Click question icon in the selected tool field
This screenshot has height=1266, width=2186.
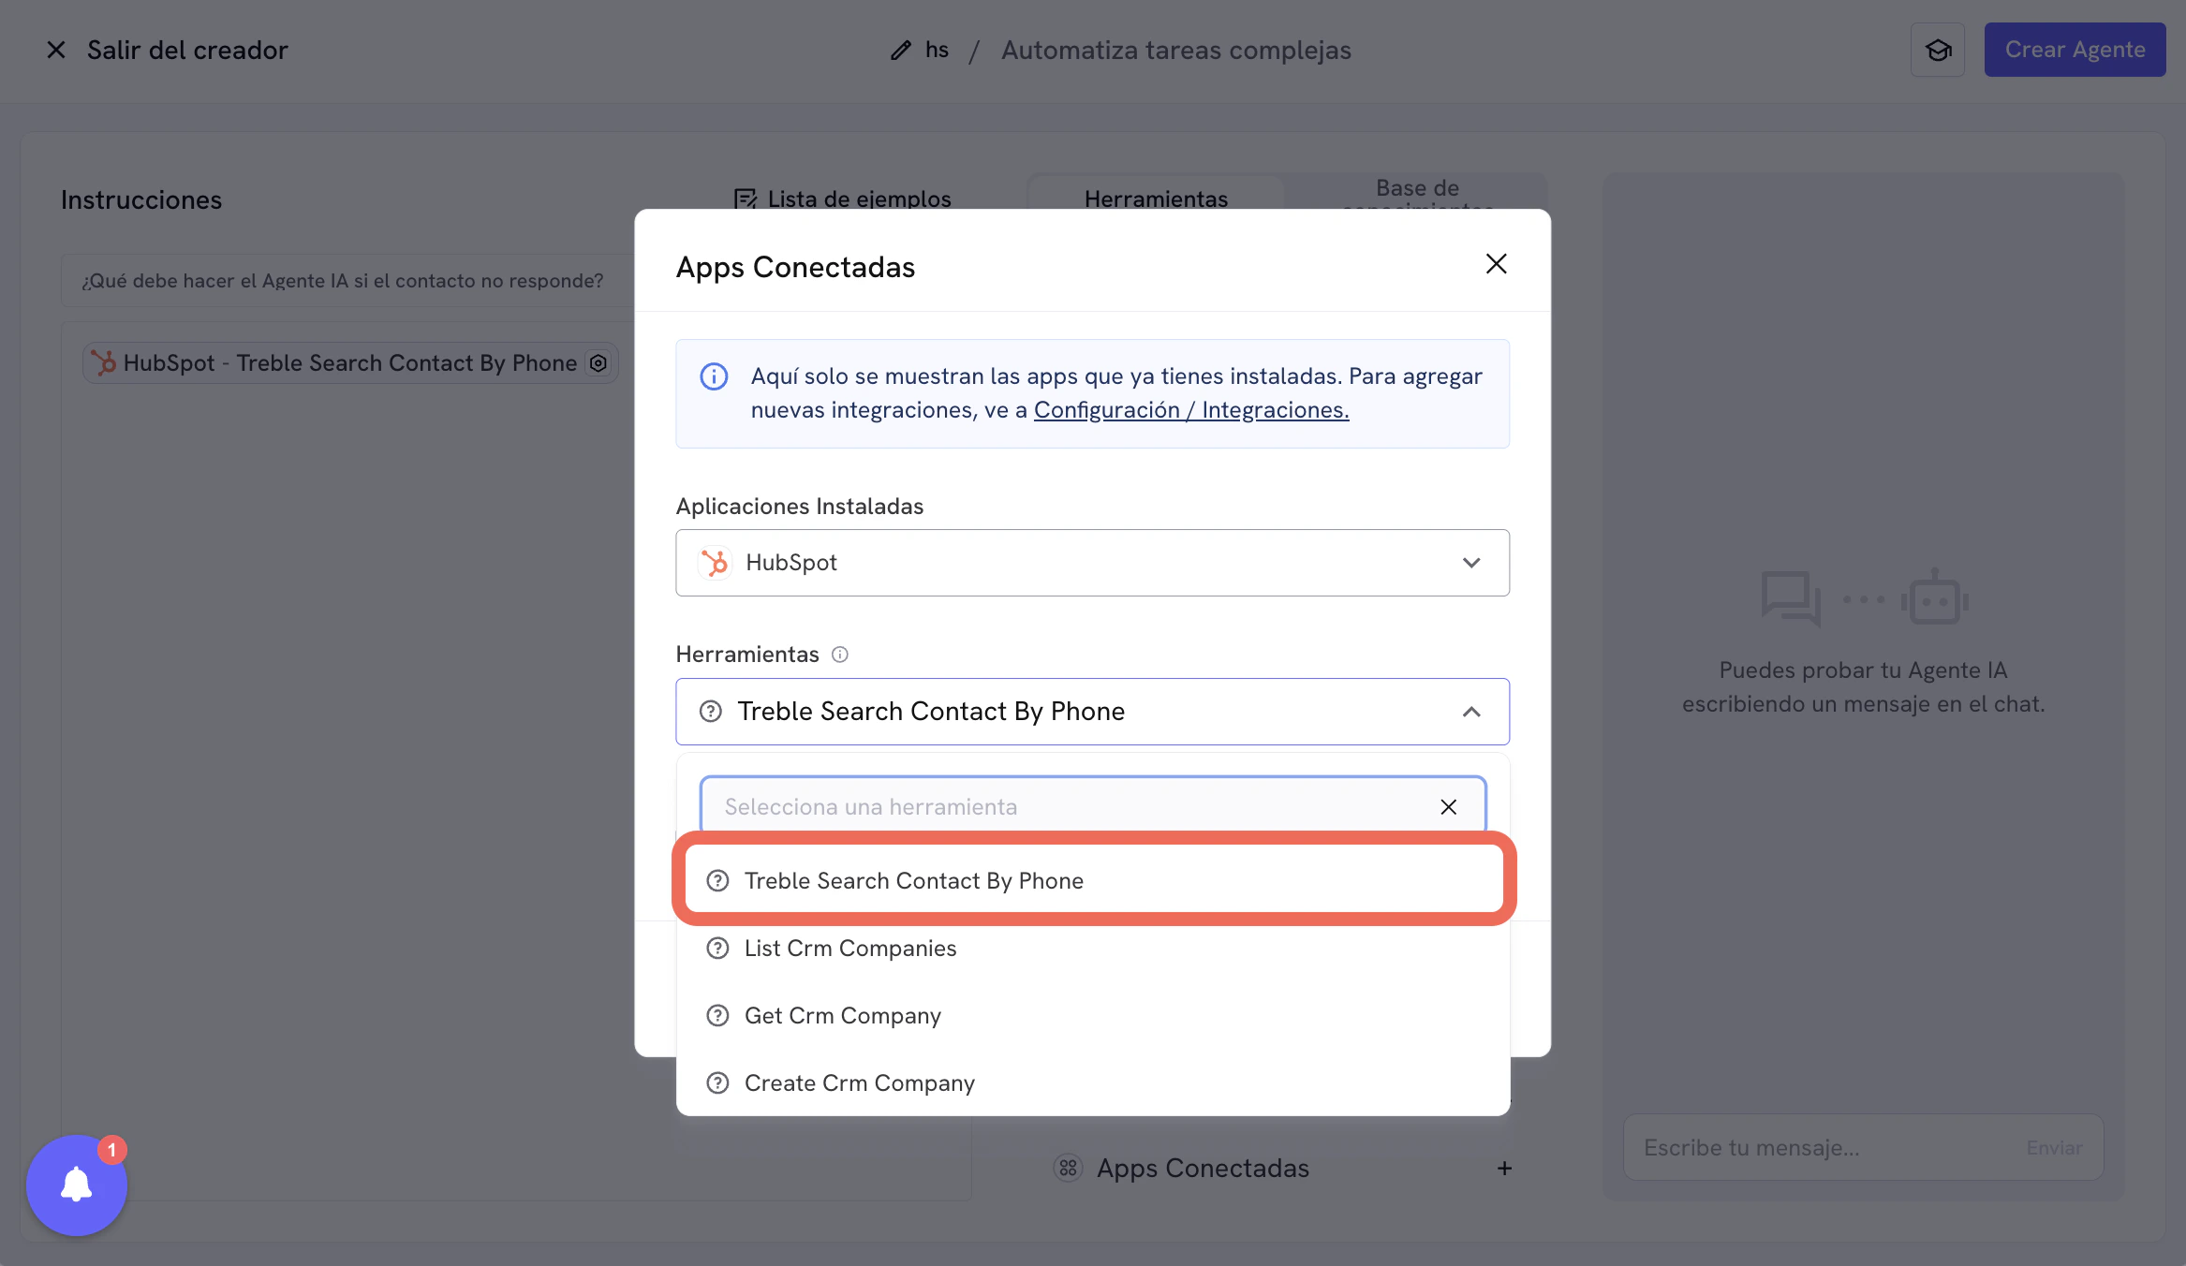pyautogui.click(x=711, y=712)
